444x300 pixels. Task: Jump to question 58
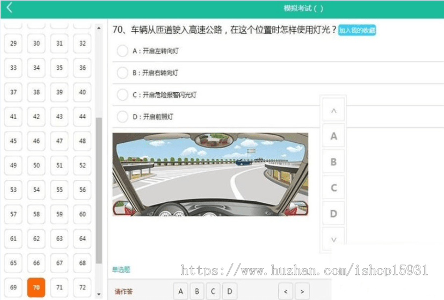point(37,214)
